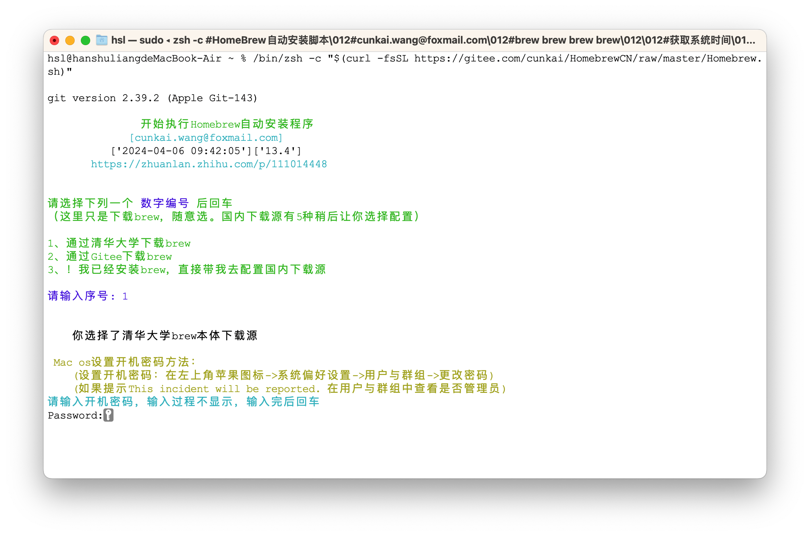Click the '请输入序号：1' prompt line

88,296
